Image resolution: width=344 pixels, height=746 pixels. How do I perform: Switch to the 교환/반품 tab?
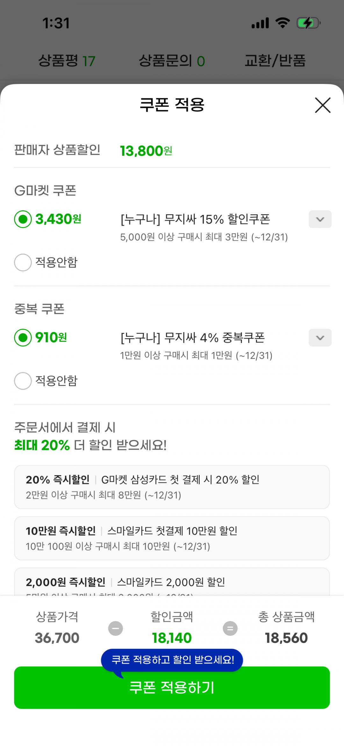(x=275, y=61)
